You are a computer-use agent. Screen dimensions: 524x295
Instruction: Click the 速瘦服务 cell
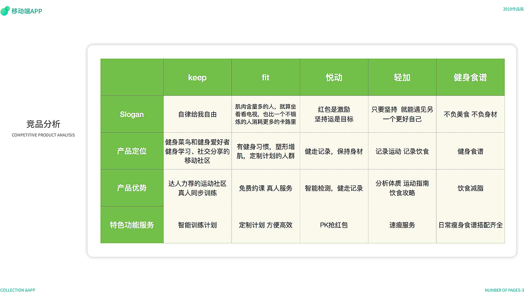(402, 225)
